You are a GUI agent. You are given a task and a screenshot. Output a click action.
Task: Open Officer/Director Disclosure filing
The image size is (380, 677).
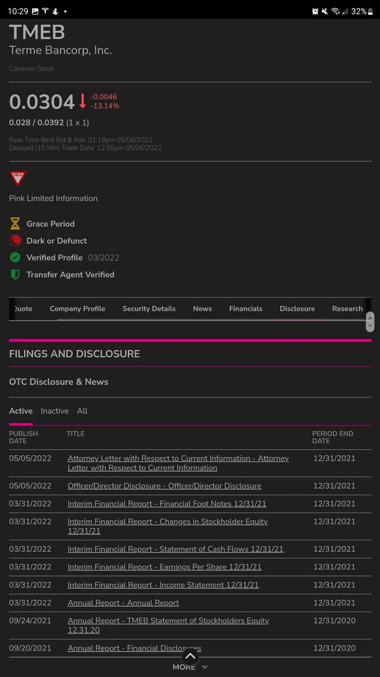click(165, 486)
